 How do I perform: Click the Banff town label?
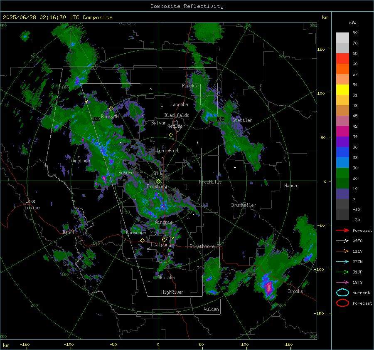click(x=69, y=232)
